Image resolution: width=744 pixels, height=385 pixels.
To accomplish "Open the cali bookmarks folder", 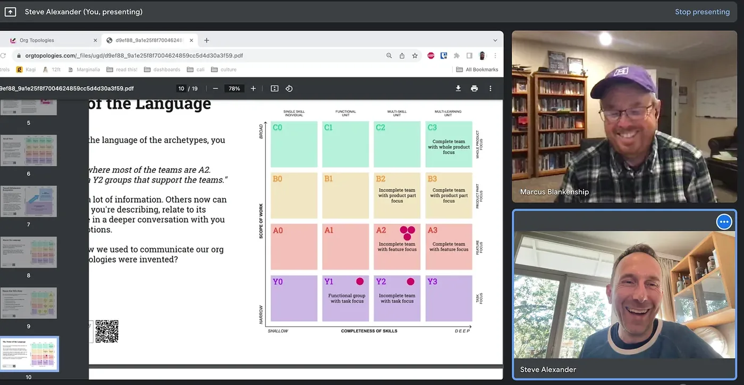I will (195, 69).
